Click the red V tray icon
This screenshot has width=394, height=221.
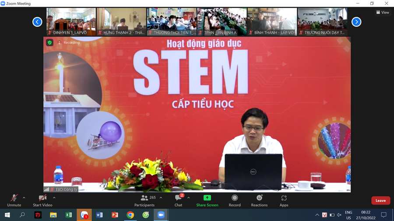pyautogui.click(x=324, y=215)
